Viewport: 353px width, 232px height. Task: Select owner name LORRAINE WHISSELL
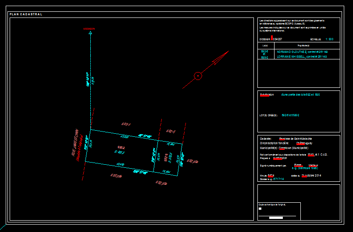291,56
